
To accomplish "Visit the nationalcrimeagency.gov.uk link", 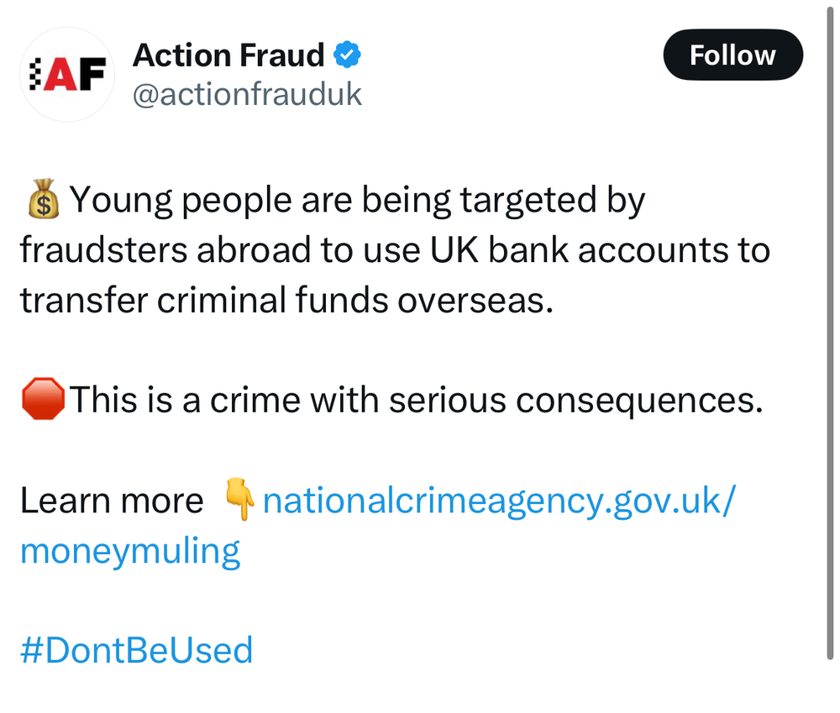I will 499,501.
